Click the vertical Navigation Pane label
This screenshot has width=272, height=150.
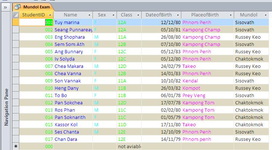click(6, 107)
